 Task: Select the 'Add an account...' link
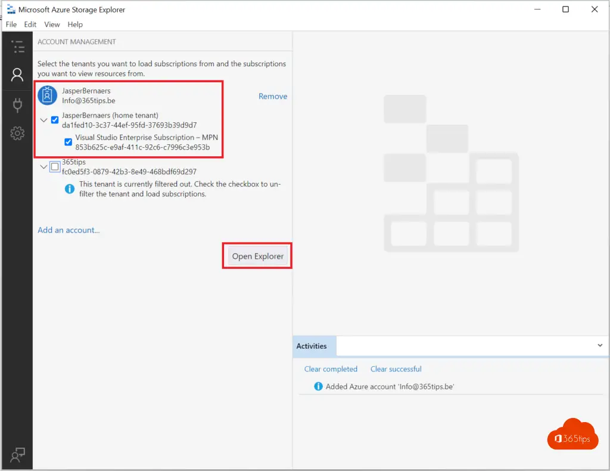[x=69, y=230]
